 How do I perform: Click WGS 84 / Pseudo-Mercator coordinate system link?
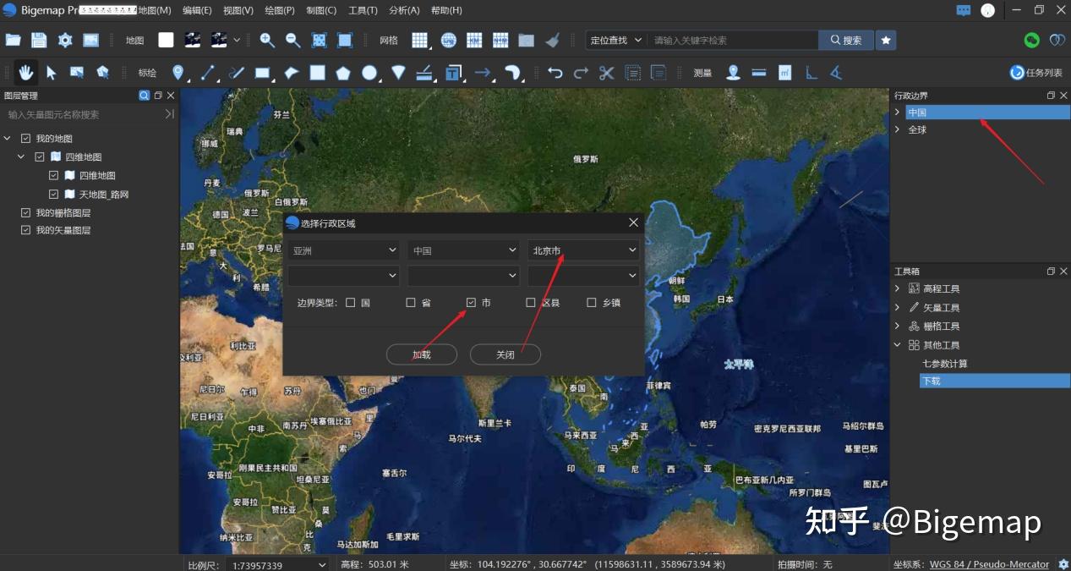989,564
